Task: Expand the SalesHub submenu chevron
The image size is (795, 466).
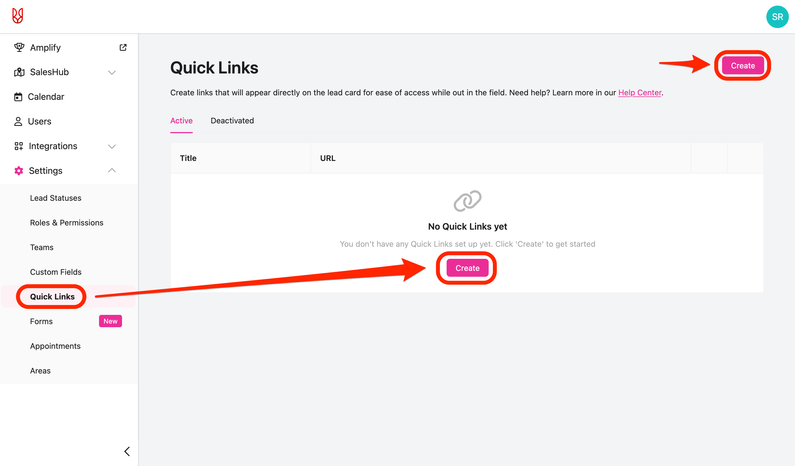Action: coord(112,73)
